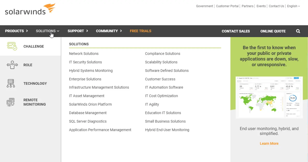
Task: Select the Challenge category tab
Action: click(x=31, y=46)
